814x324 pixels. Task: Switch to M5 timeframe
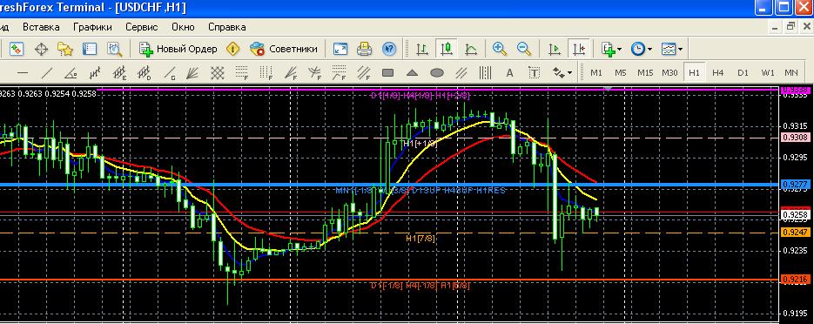[621, 72]
